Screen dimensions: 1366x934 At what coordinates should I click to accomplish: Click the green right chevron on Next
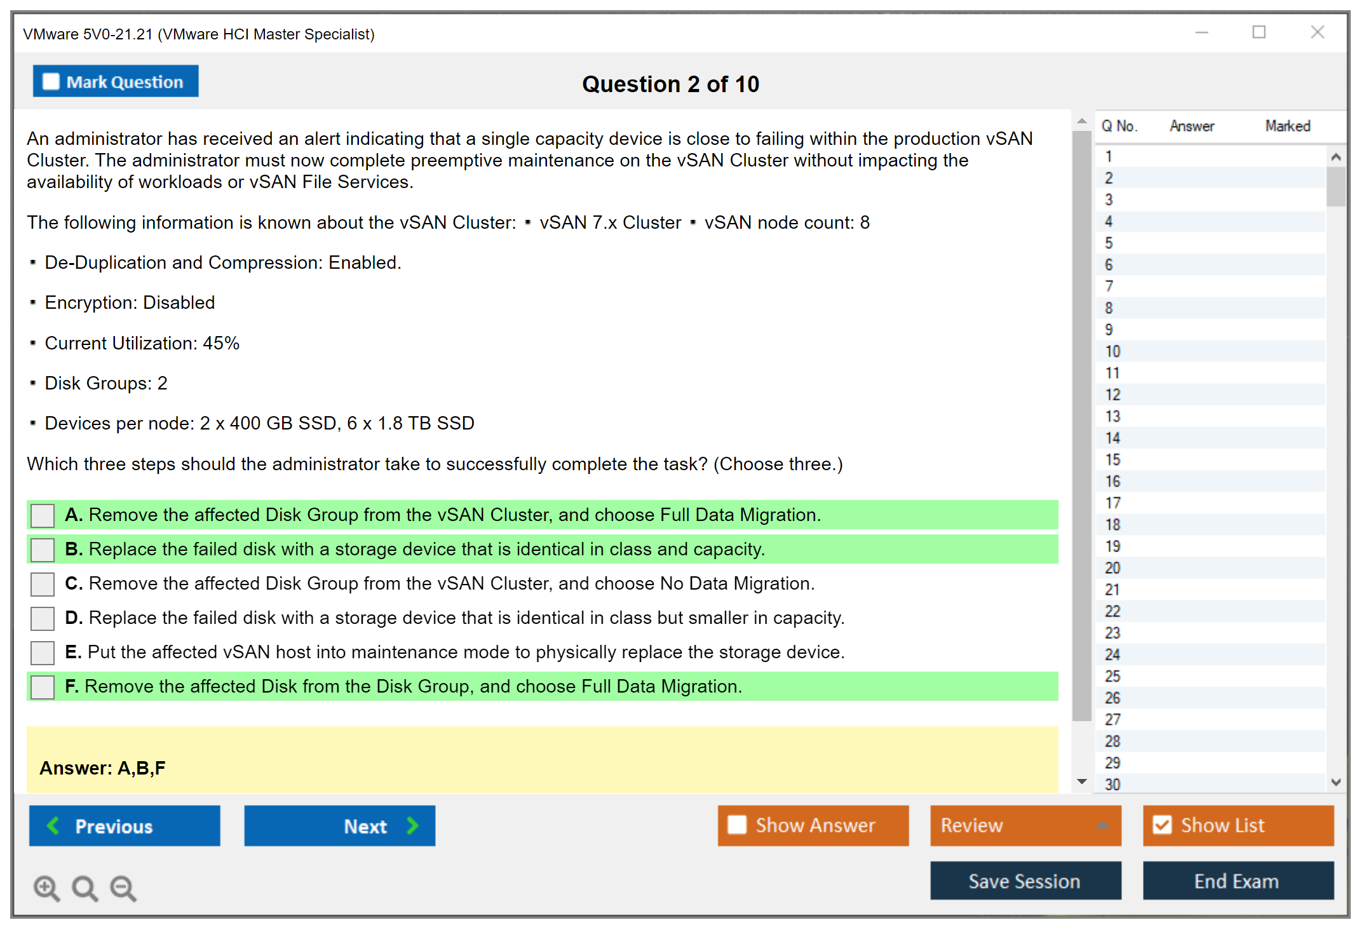pyautogui.click(x=412, y=825)
